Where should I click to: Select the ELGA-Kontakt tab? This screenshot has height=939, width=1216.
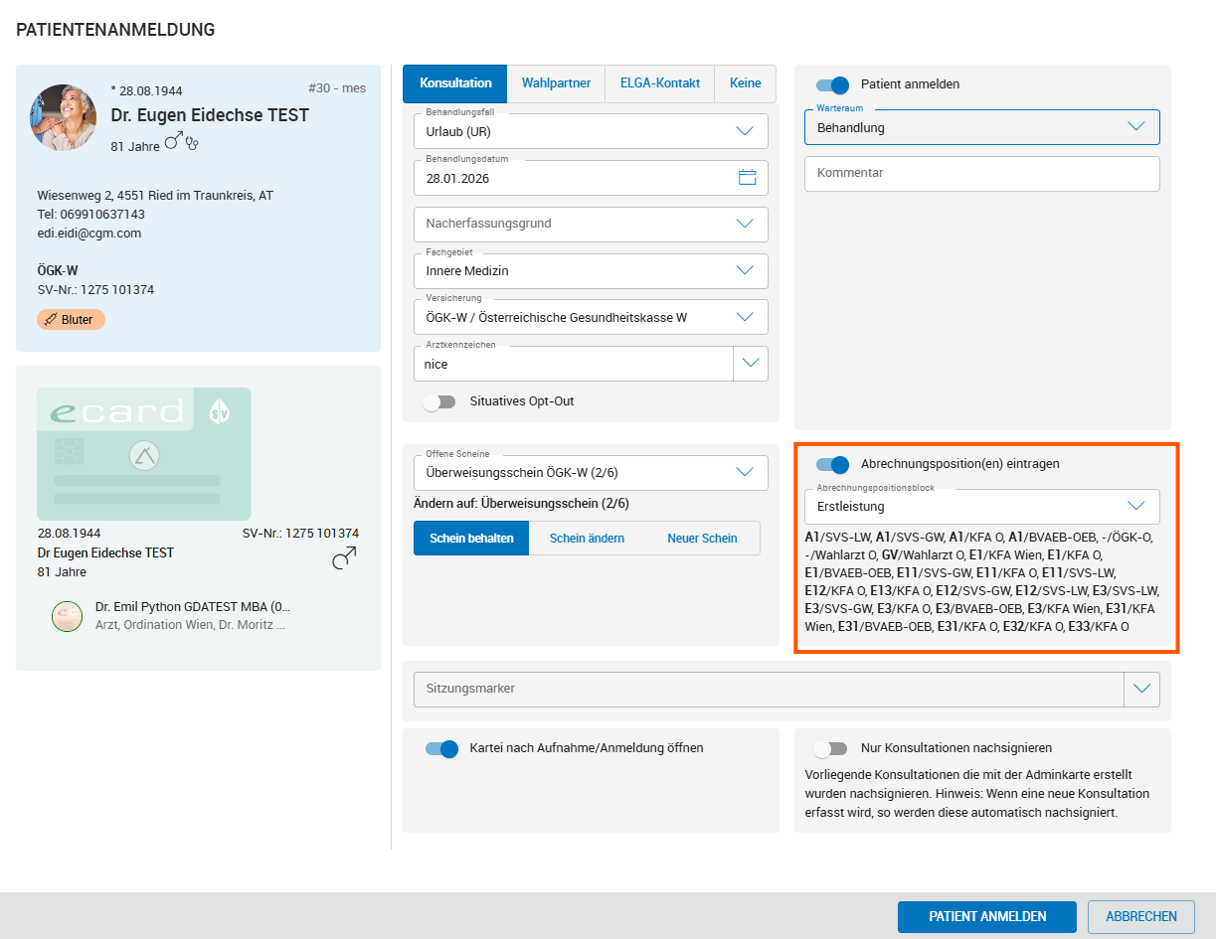click(x=659, y=83)
